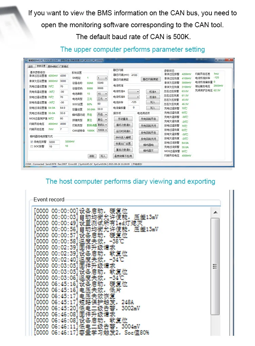Click the 写入 button beside 读取
Screen dimensions: 255x346
click(x=103, y=156)
